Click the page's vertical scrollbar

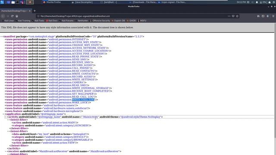pos(275,81)
